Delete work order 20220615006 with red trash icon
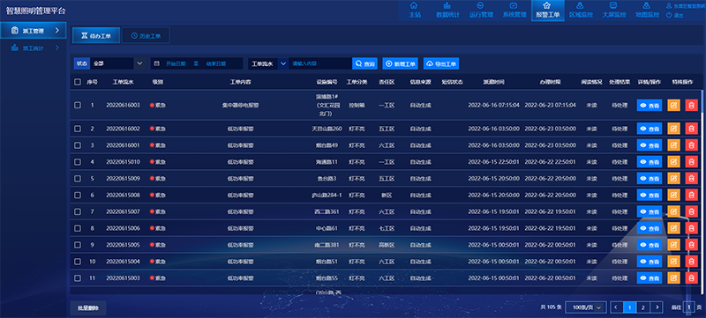The width and height of the screenshot is (706, 318). (x=691, y=228)
